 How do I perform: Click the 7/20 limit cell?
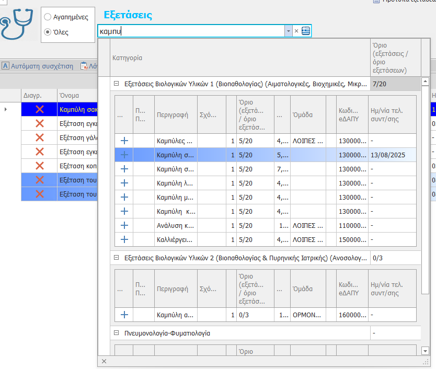(395, 84)
